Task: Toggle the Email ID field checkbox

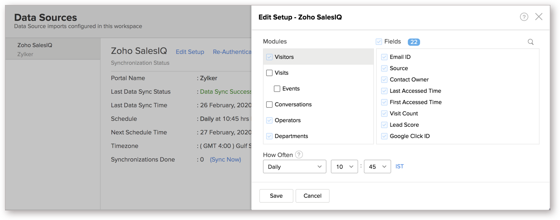Action: 384,57
